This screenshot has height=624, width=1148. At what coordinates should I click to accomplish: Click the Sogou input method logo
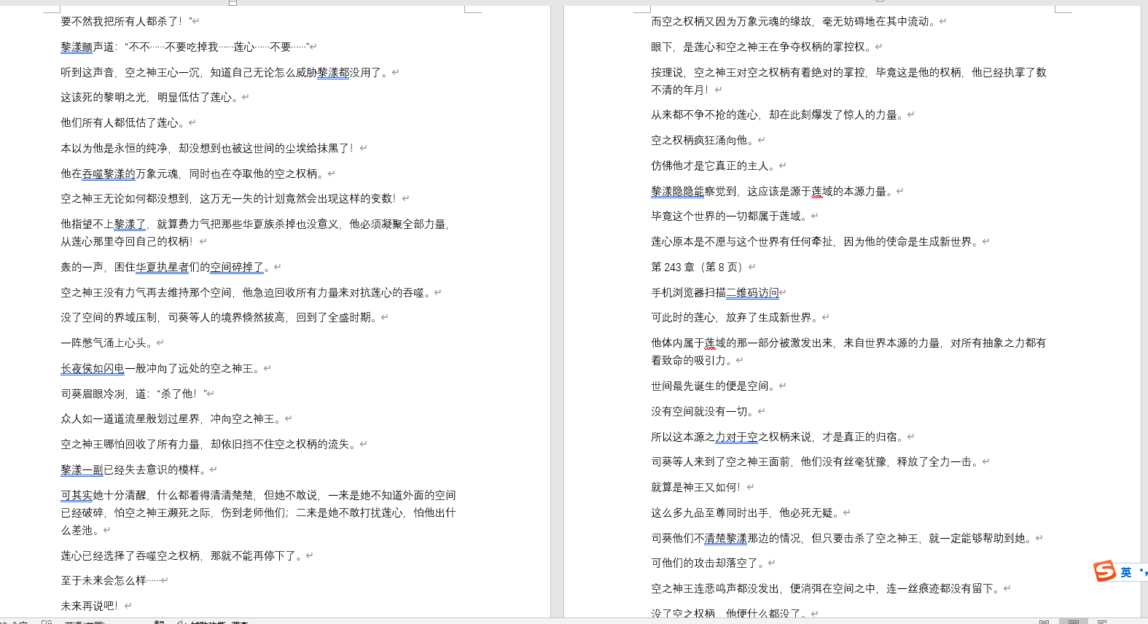(1104, 571)
